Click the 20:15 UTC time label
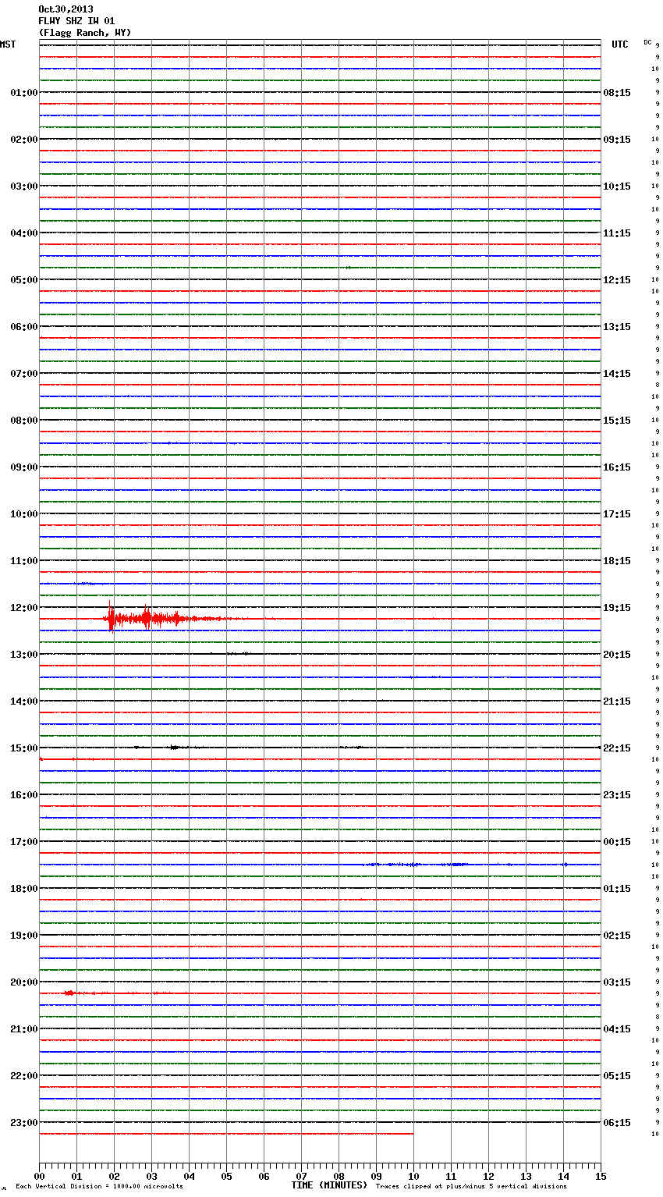Image resolution: width=663 pixels, height=1197 pixels. [617, 654]
